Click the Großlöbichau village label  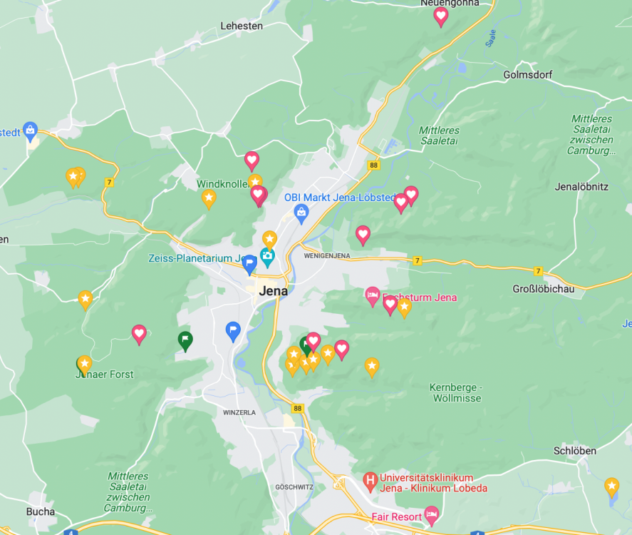(544, 289)
